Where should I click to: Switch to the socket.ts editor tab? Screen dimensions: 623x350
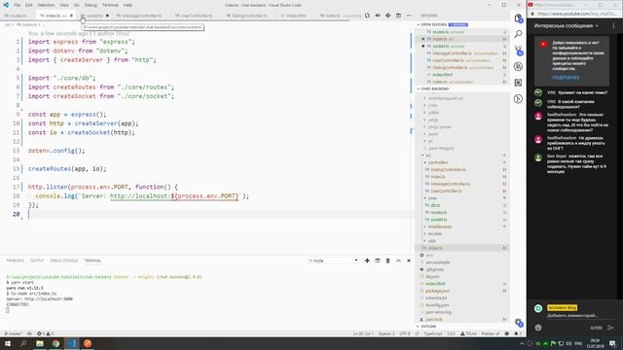pyautogui.click(x=94, y=16)
